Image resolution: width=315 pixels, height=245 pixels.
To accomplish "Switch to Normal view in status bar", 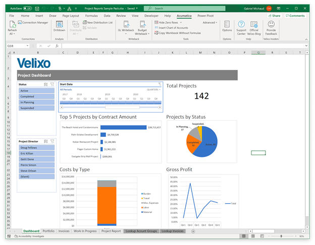I will pyautogui.click(x=244, y=236).
